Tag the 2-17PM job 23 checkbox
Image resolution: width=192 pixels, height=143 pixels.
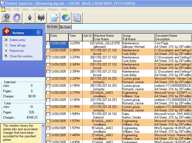[x=48, y=93]
